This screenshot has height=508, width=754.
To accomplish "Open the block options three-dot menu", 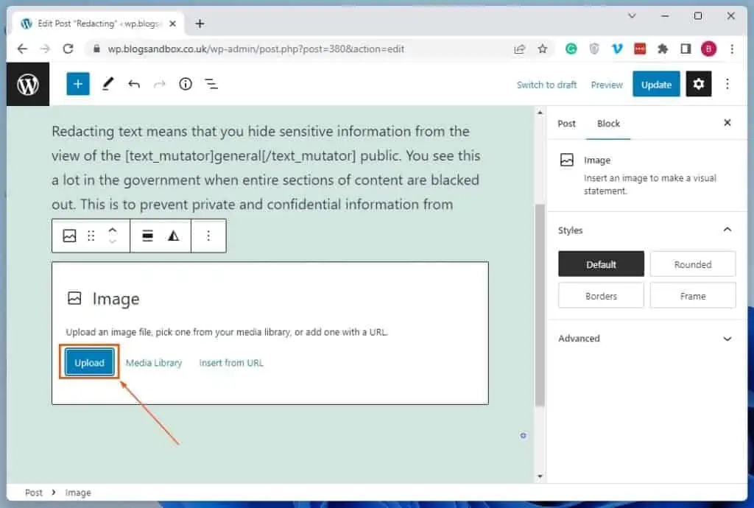I will coord(208,236).
